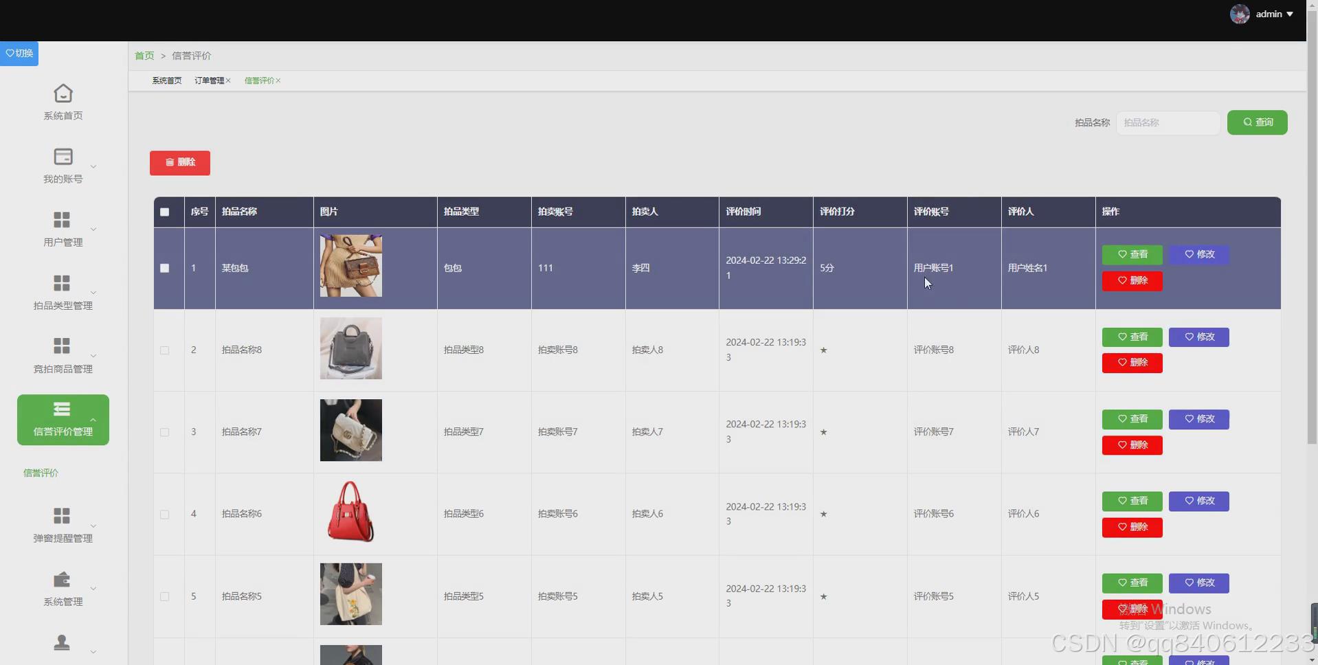Expand 弹窗提醒管理 submenu chevron
The image size is (1318, 665).
coord(93,526)
